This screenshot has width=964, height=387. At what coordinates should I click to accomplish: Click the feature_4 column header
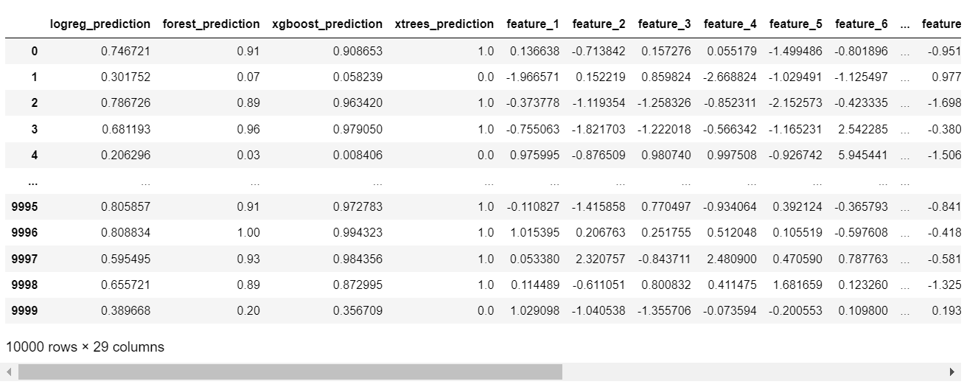tap(730, 24)
